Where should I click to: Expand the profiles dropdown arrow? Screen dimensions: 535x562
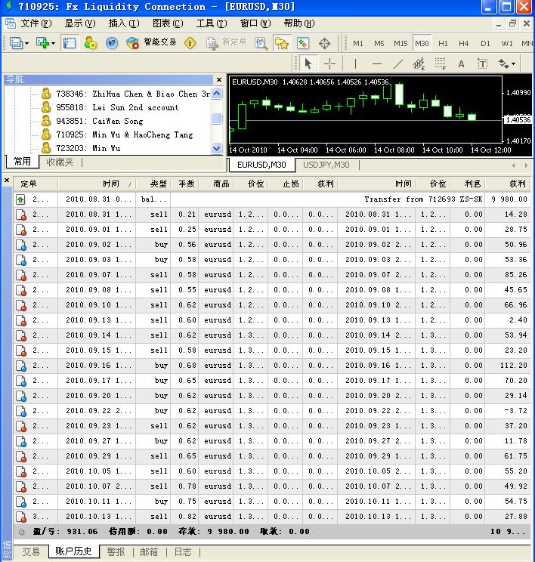point(26,43)
